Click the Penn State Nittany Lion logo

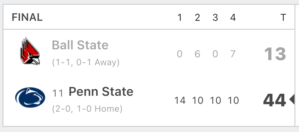point(30,97)
